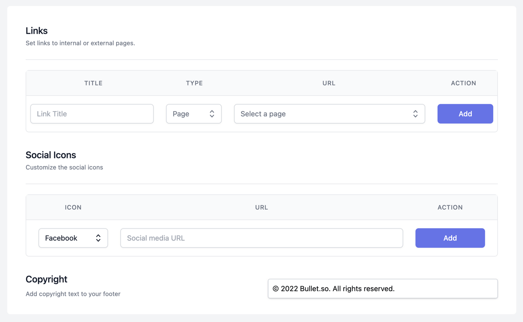The width and height of the screenshot is (523, 322).
Task: Open the Facebook icon dropdown
Action: point(73,238)
